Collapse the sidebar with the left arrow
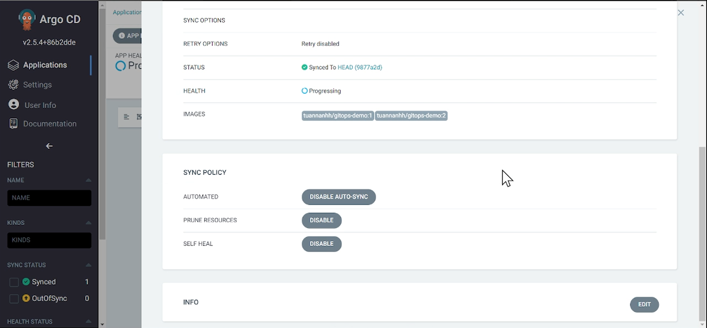Image resolution: width=707 pixels, height=328 pixels. click(x=49, y=146)
